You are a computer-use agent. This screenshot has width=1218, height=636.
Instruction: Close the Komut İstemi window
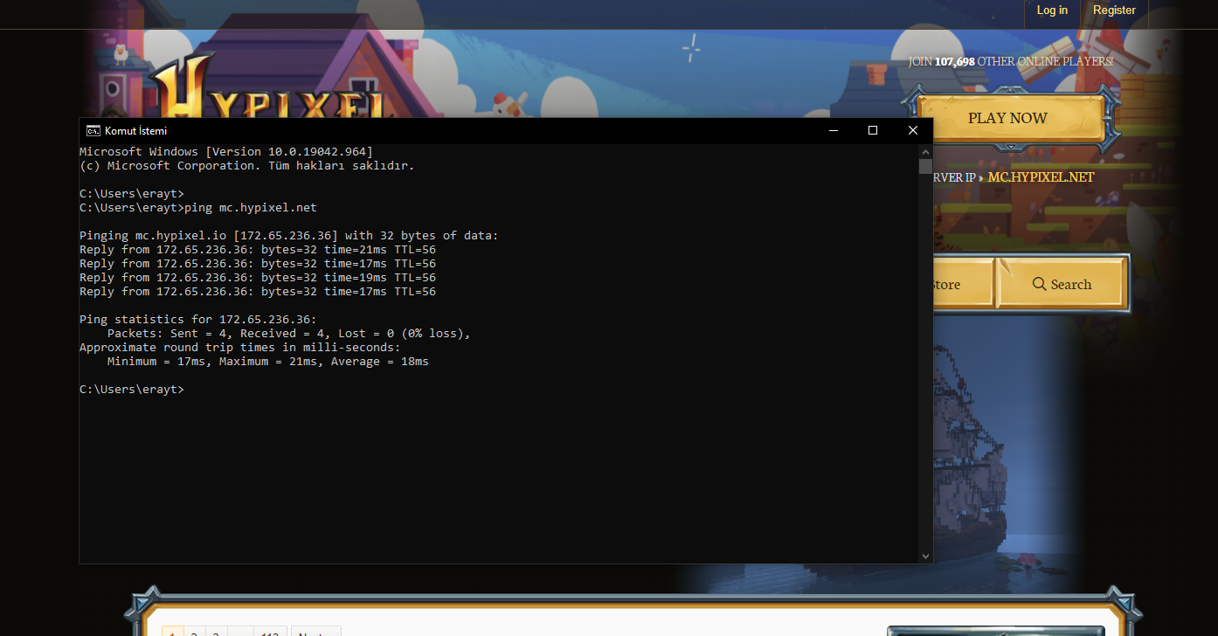pyautogui.click(x=912, y=131)
